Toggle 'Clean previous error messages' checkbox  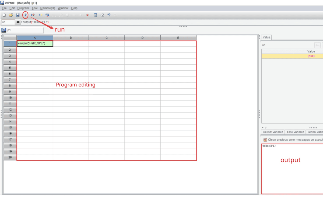coord(265,140)
